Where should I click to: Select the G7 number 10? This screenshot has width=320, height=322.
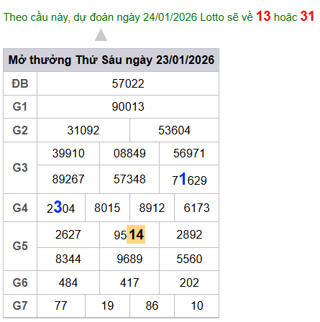click(197, 305)
